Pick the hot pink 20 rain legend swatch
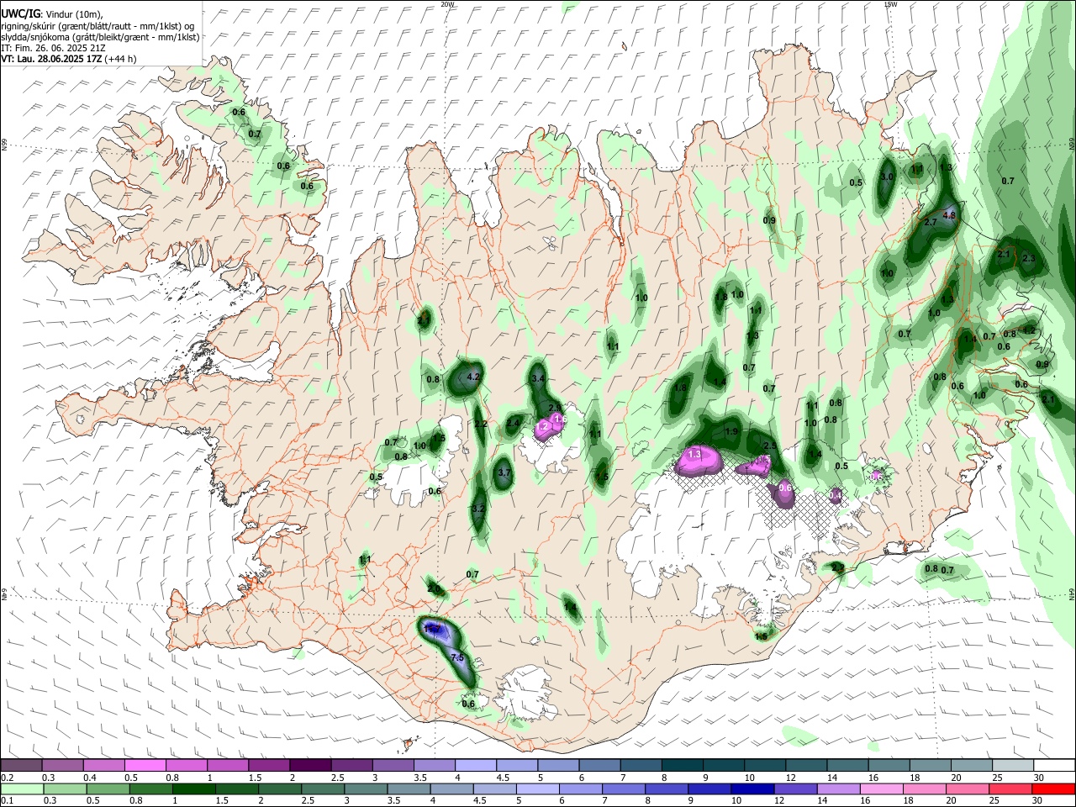The width and height of the screenshot is (1076, 807). pyautogui.click(x=967, y=789)
